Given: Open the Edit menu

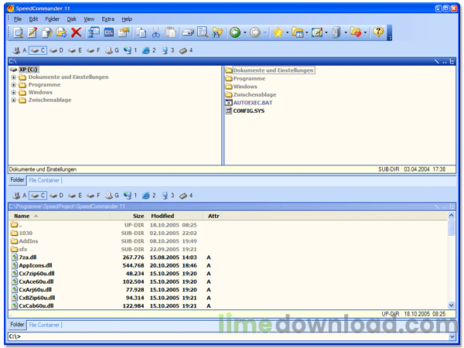Looking at the screenshot, I should point(33,19).
